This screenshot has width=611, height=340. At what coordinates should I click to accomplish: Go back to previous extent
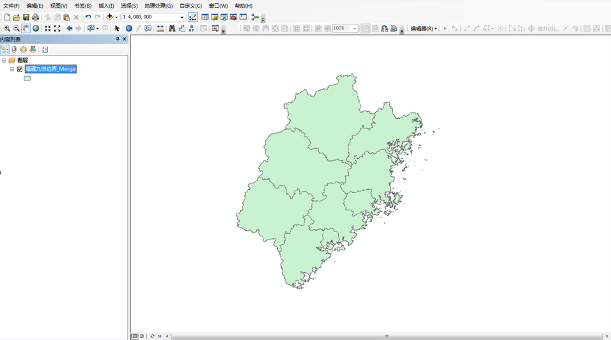coord(70,28)
